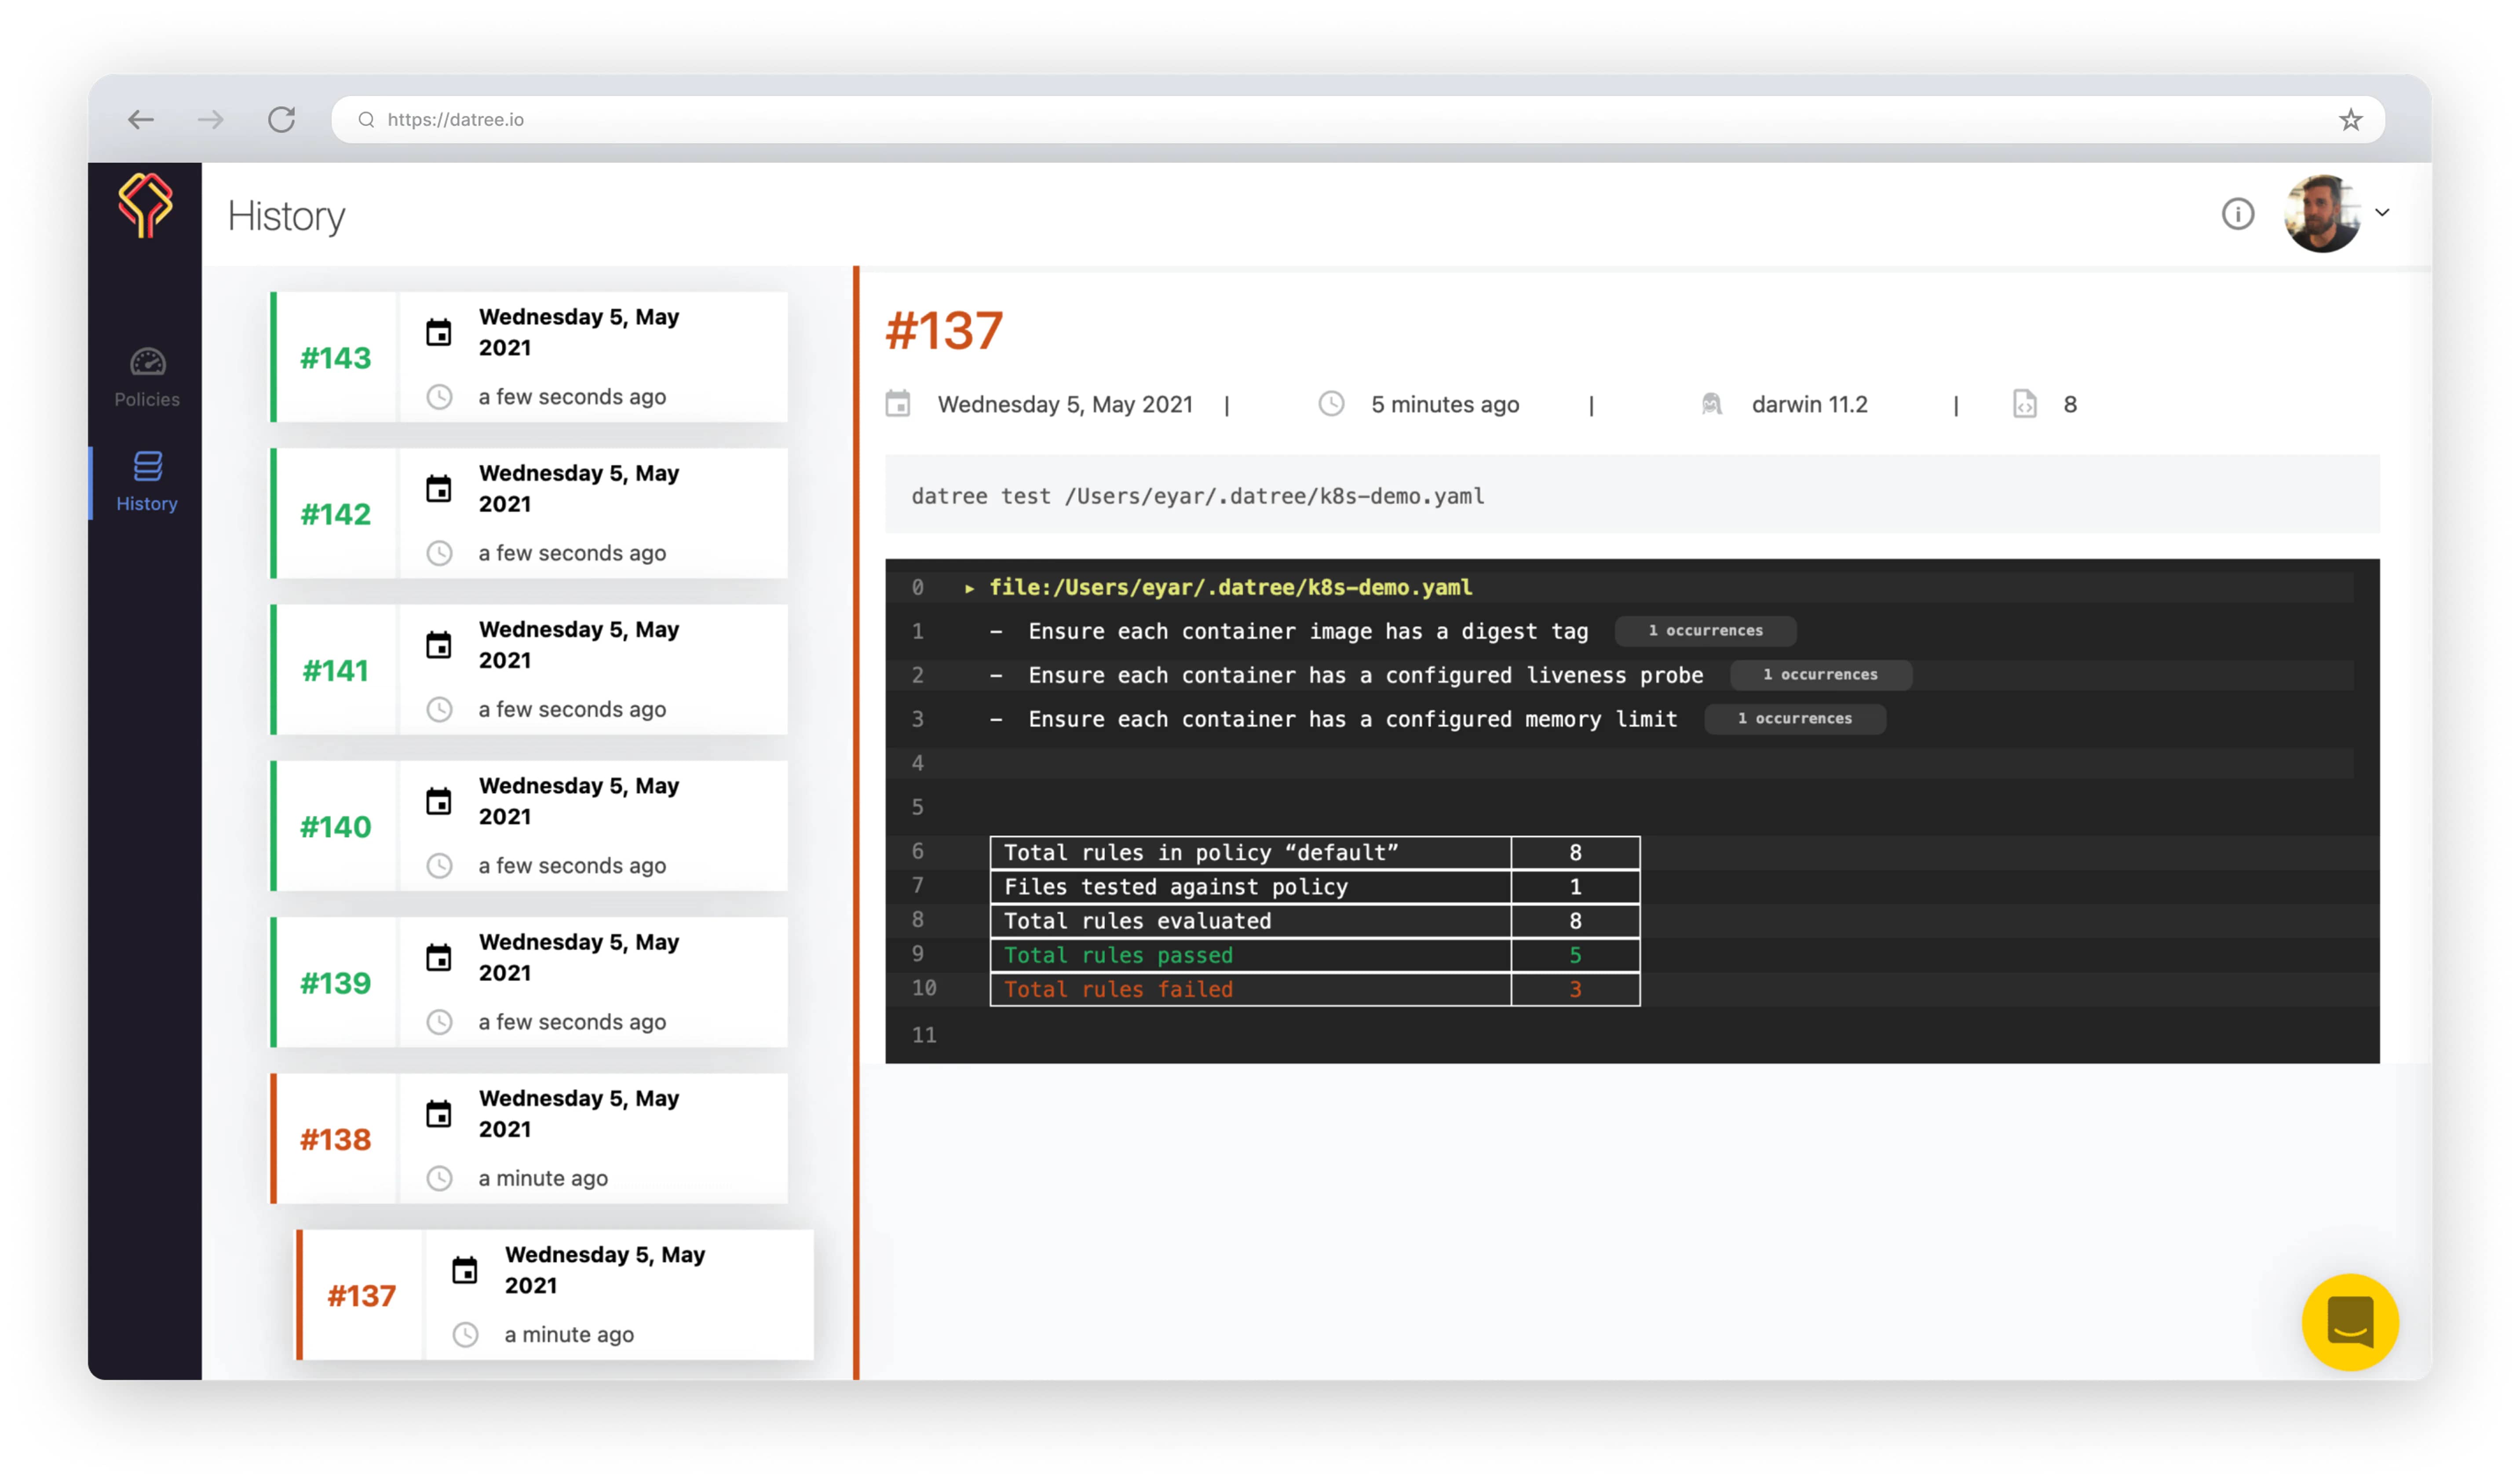Viewport: 2520px width, 1482px height.
Task: Click the digest tag 1 occurrences badge
Action: pos(1706,631)
